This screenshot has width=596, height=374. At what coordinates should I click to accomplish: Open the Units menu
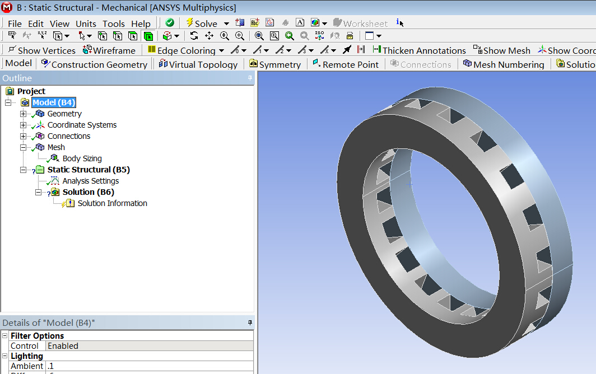click(x=86, y=24)
